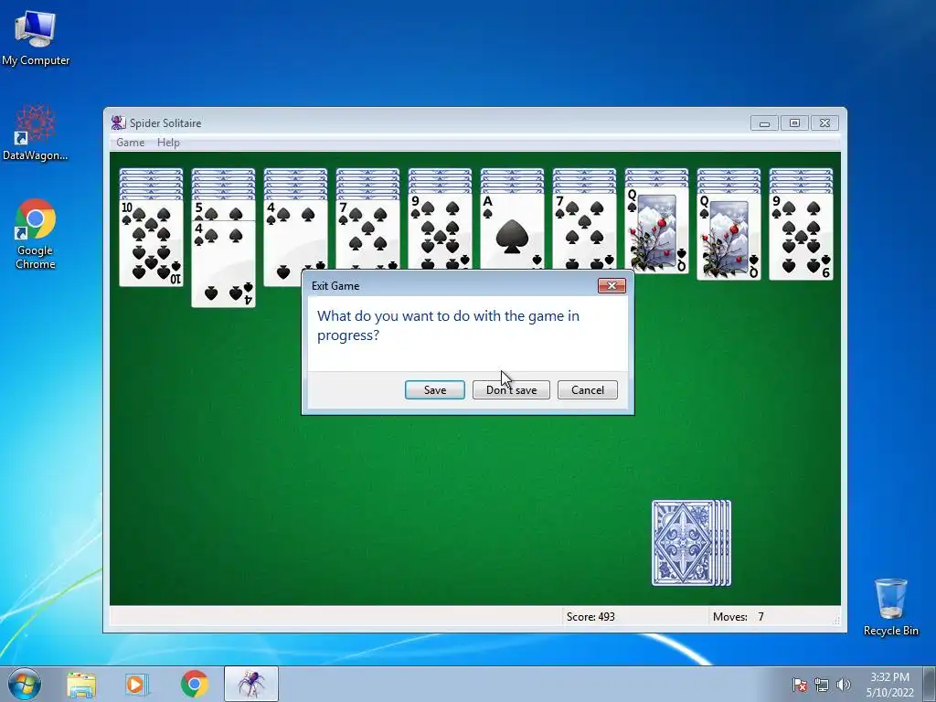Open the Recycle Bin

tap(890, 607)
